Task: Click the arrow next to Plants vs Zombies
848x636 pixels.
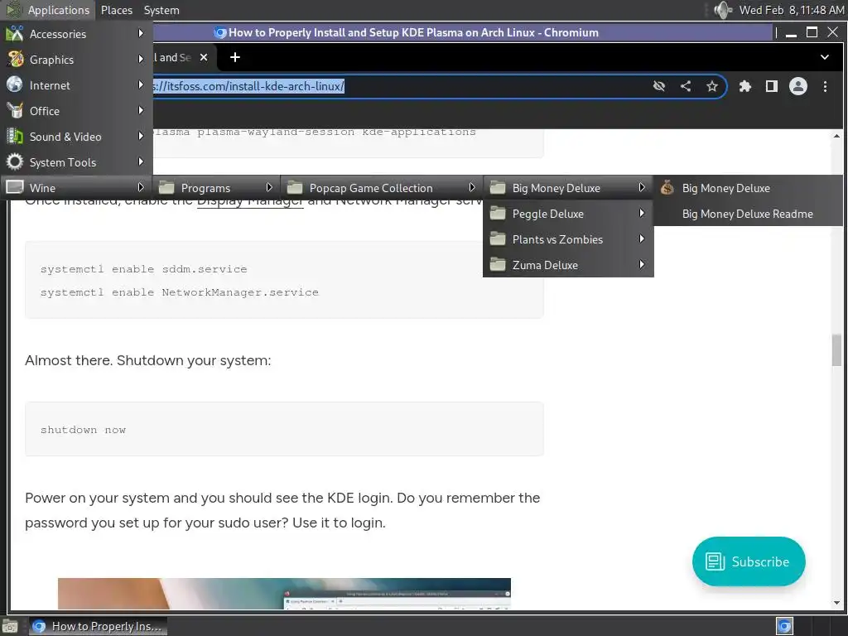Action: click(x=642, y=238)
